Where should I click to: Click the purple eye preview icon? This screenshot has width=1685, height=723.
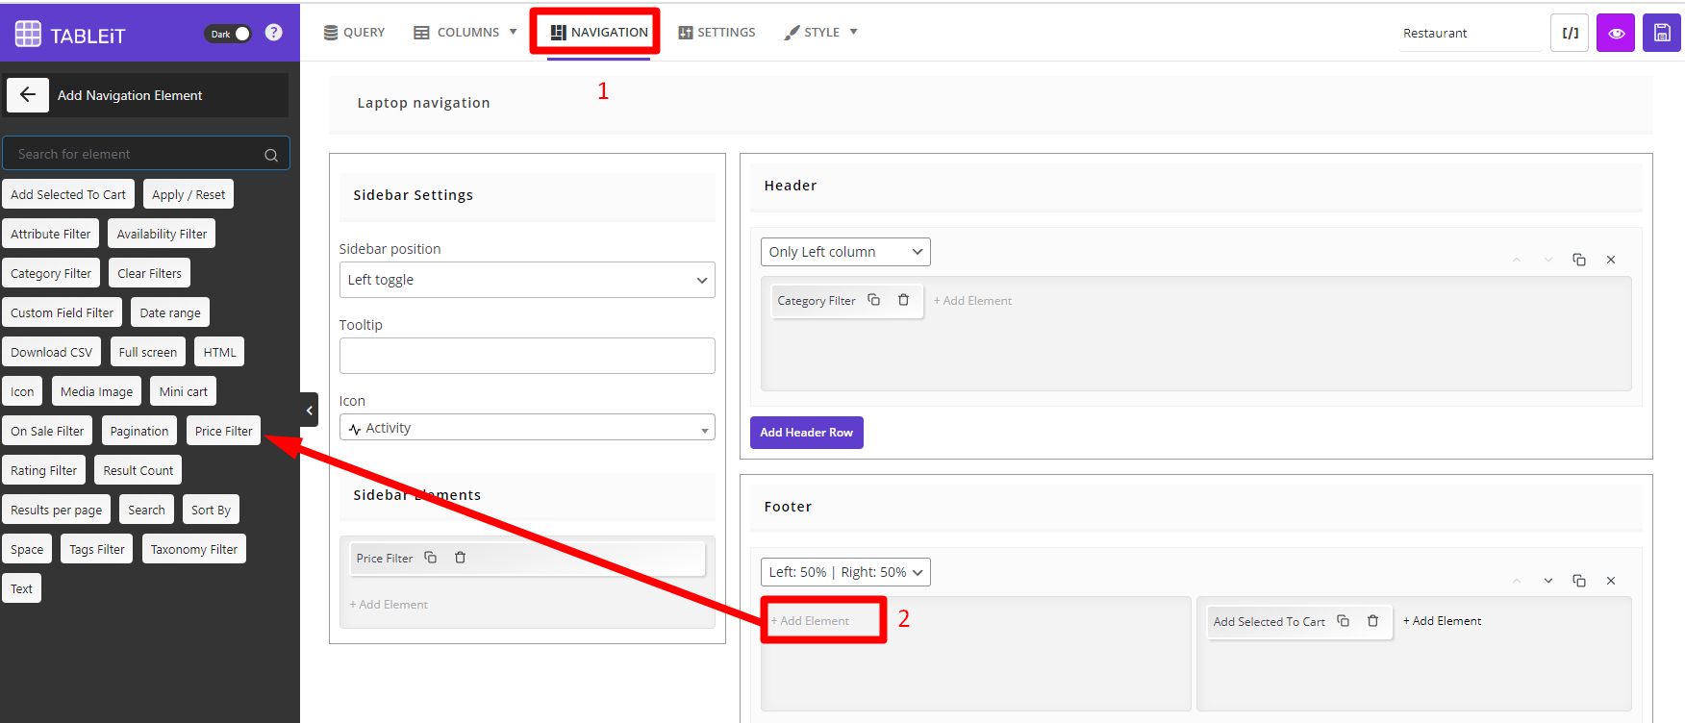(1616, 33)
